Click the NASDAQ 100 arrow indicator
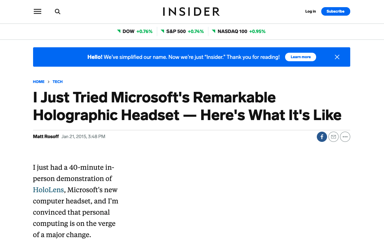This screenshot has height=248, width=384. [213, 31]
